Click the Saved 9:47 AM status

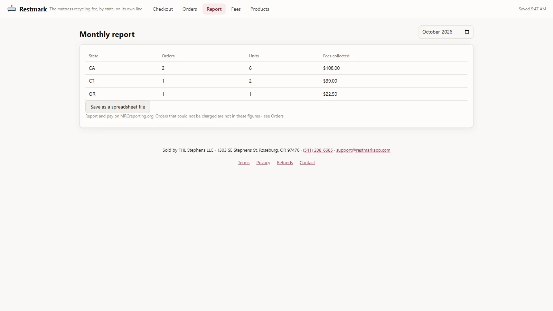532,9
